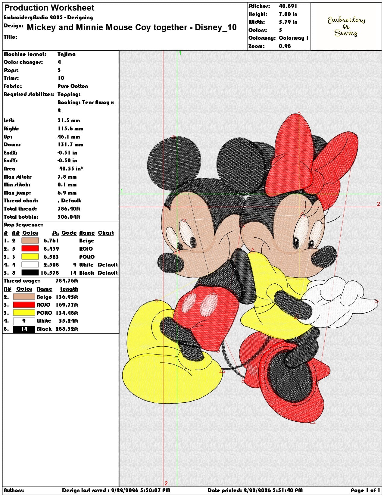Click the Design last saved timestamp
The image size is (384, 497).
116,490
